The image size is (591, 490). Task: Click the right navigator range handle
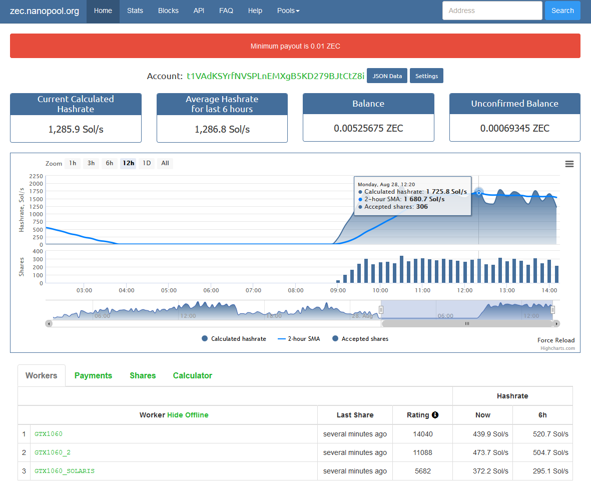click(x=552, y=310)
